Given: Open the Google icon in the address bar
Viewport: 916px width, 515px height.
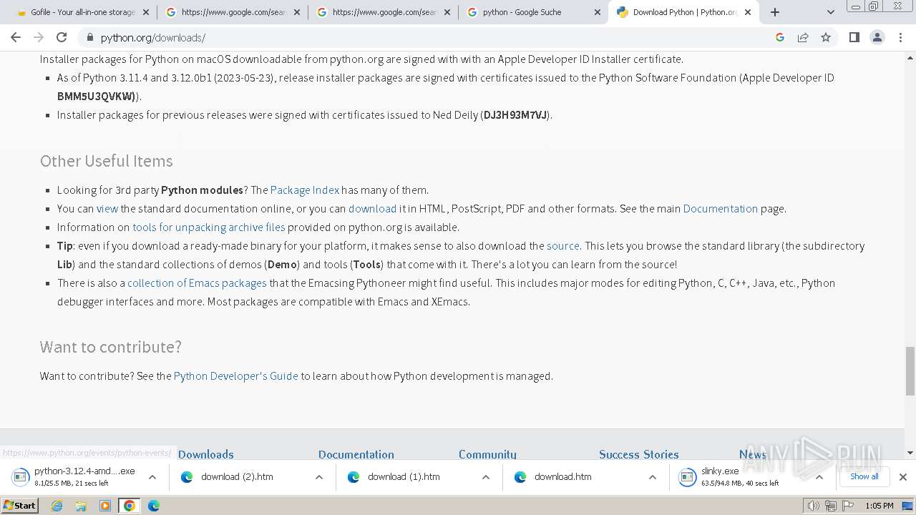Looking at the screenshot, I should tap(780, 37).
